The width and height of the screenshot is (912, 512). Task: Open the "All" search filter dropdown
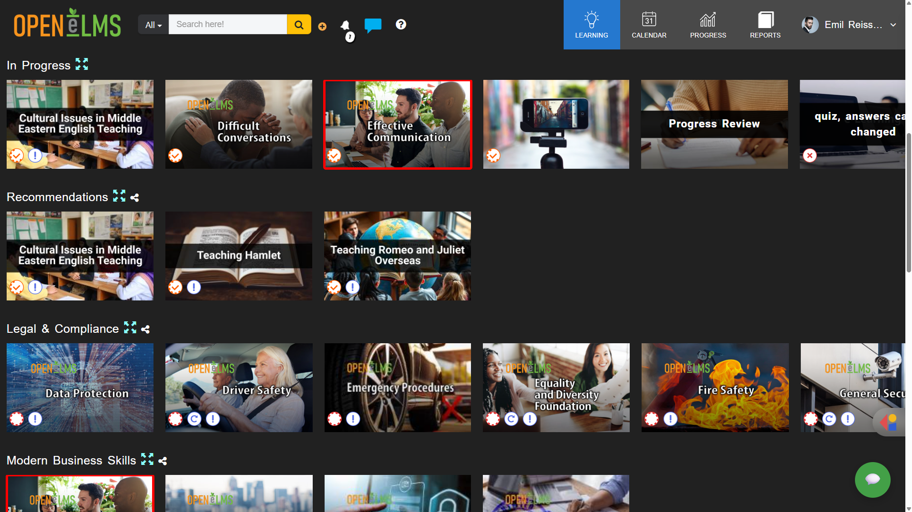click(153, 25)
